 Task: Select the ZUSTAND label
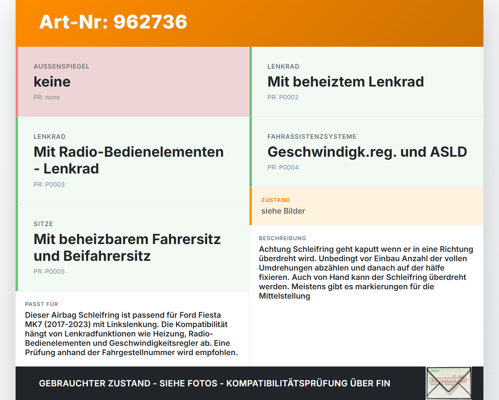click(x=275, y=200)
